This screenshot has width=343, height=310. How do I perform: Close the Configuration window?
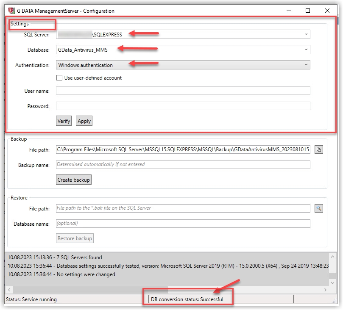[x=327, y=11]
